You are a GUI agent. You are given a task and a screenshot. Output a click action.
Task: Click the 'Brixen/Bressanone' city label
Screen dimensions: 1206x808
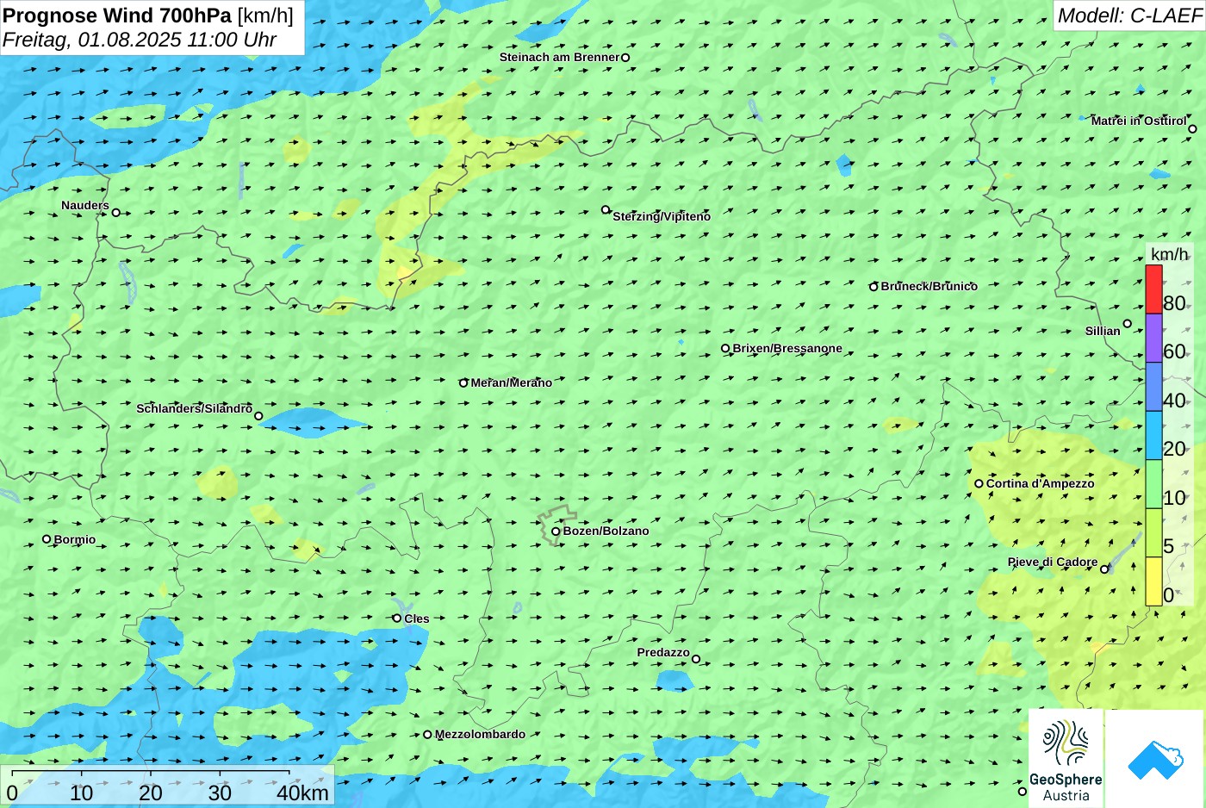[787, 349]
